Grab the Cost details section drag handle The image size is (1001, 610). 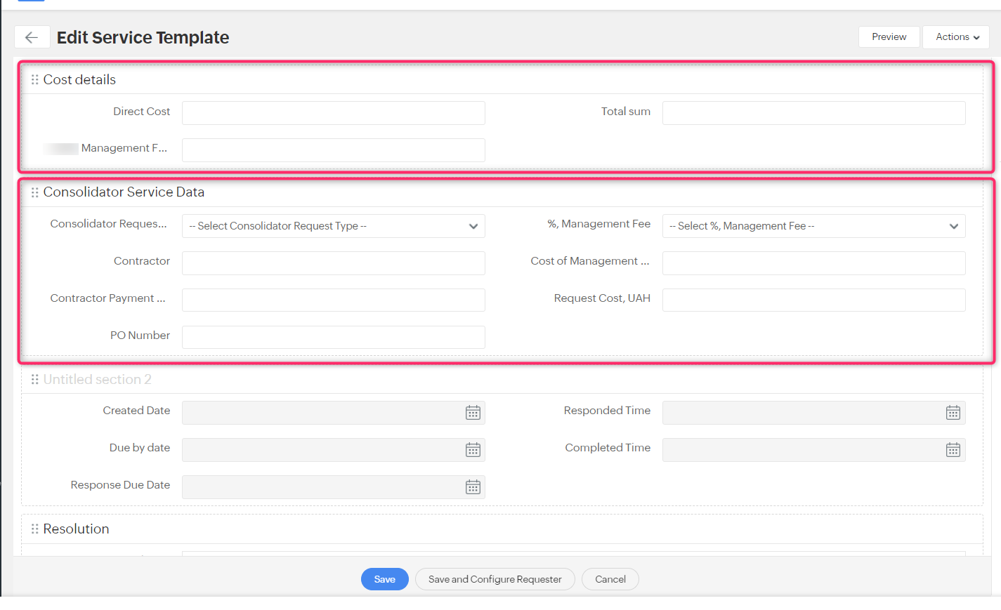coord(34,80)
